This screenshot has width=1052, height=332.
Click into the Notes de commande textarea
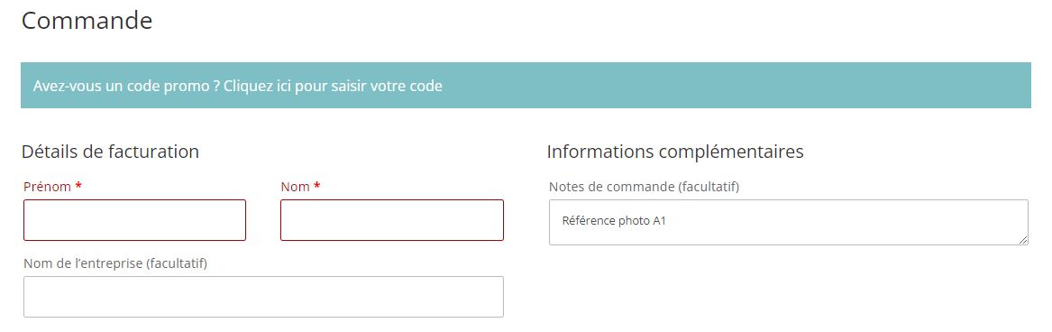coord(789,223)
